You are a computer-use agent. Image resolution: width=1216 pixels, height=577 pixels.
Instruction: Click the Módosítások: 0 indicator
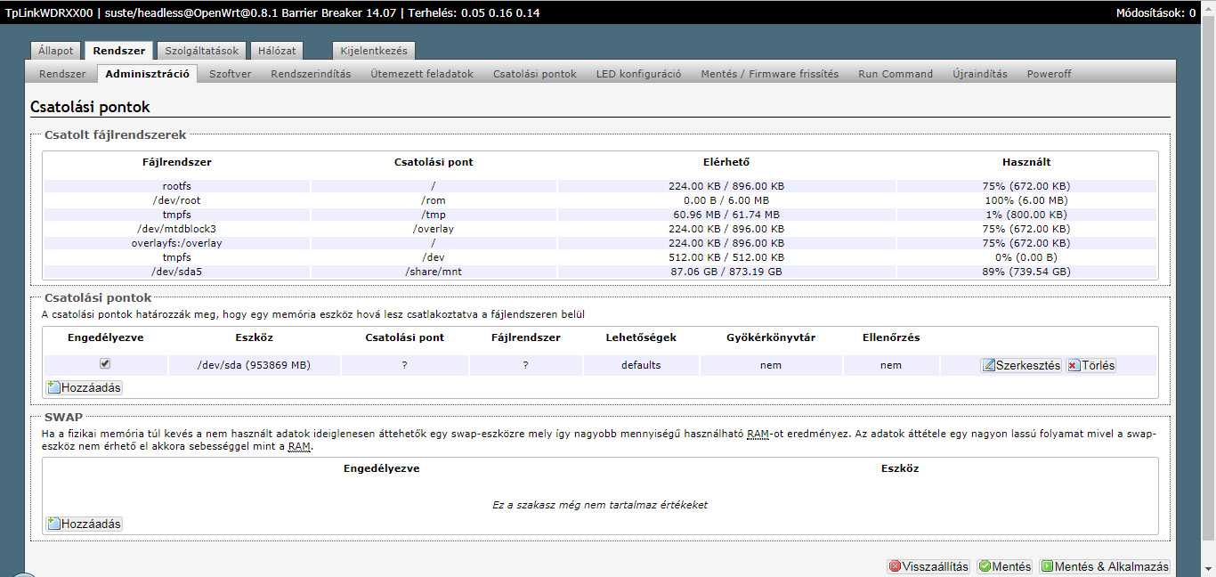pyautogui.click(x=1155, y=12)
